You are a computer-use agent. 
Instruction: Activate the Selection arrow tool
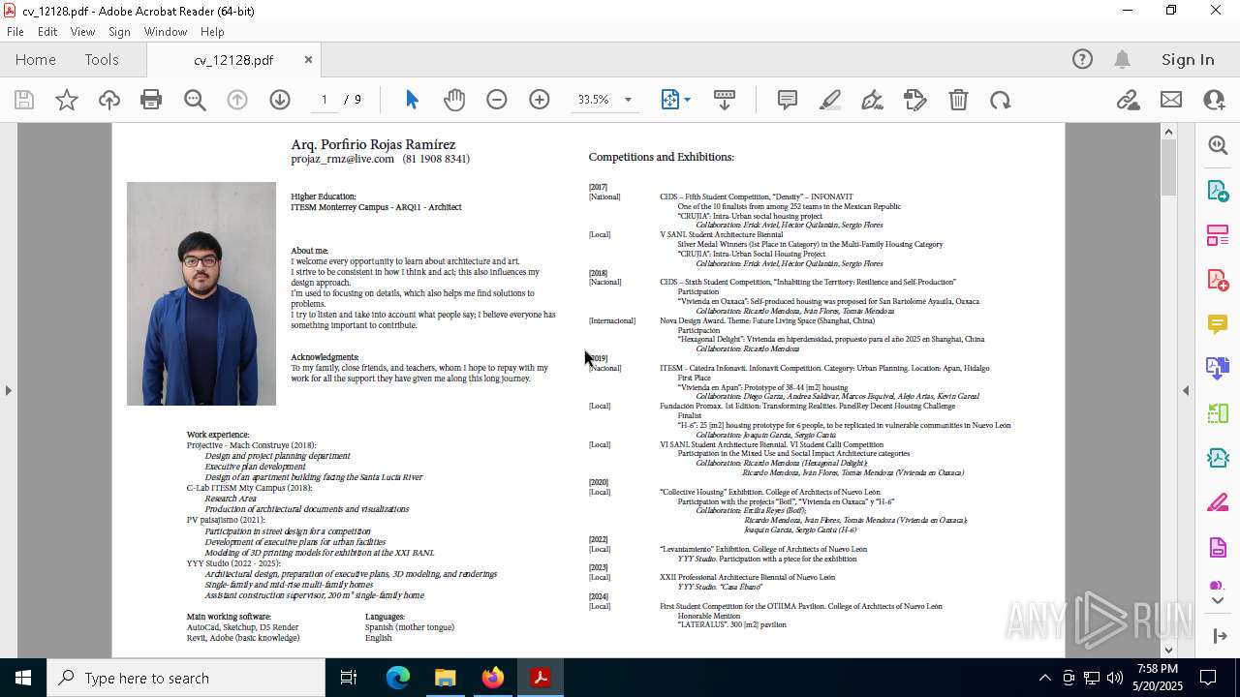[x=412, y=100]
